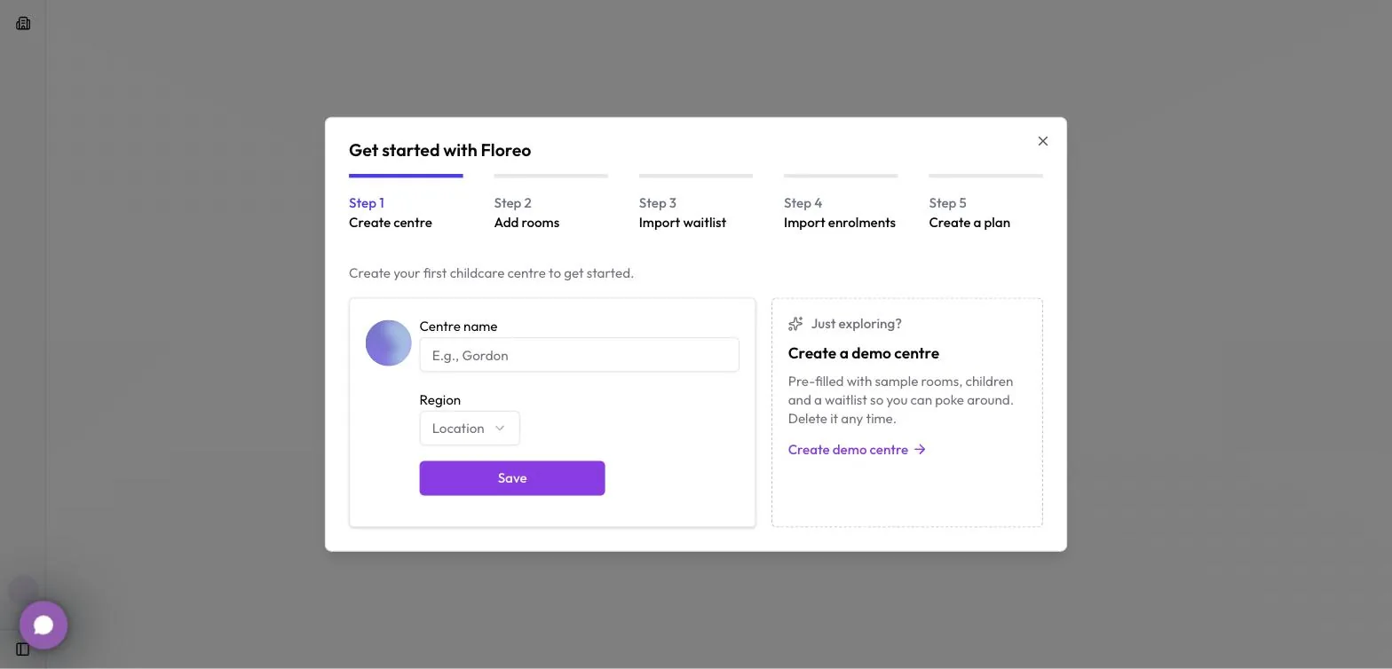Click the Region label
Screen dimensions: 1392x669
click(x=440, y=400)
